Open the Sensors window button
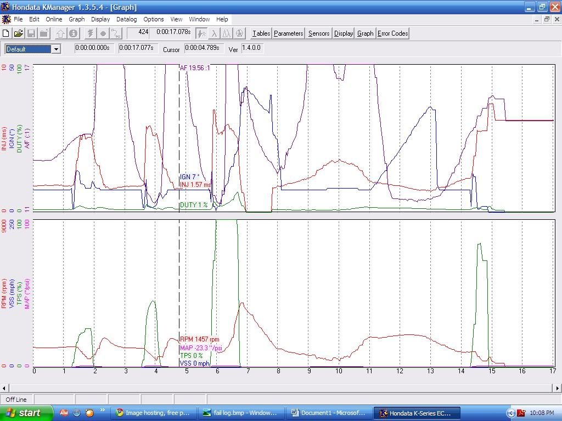 [x=318, y=33]
